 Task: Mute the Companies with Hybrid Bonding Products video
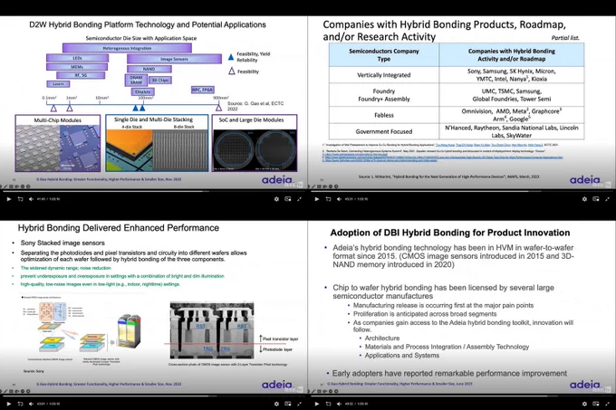[x=339, y=199]
